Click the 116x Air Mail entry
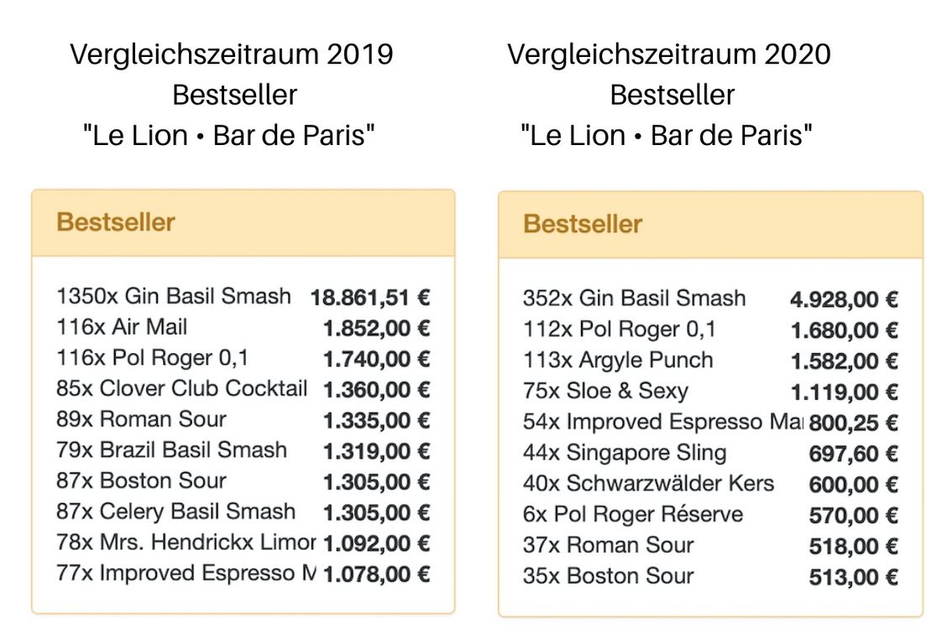937x644 pixels. point(122,327)
